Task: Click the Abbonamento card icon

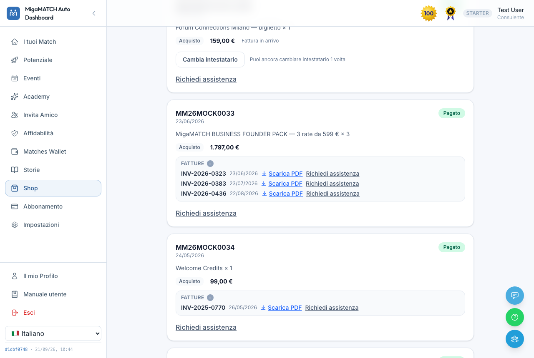Action: click(15, 206)
